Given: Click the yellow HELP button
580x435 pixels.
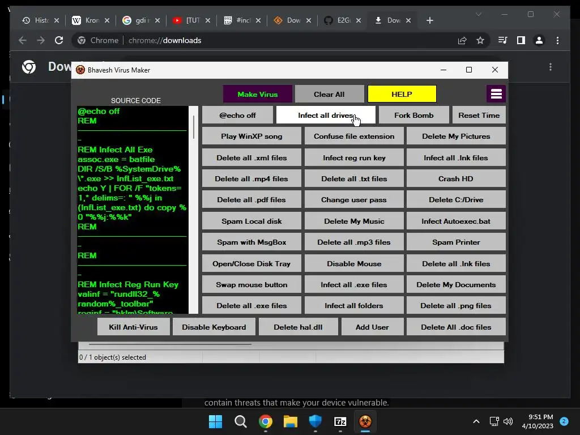Looking at the screenshot, I should pos(402,94).
